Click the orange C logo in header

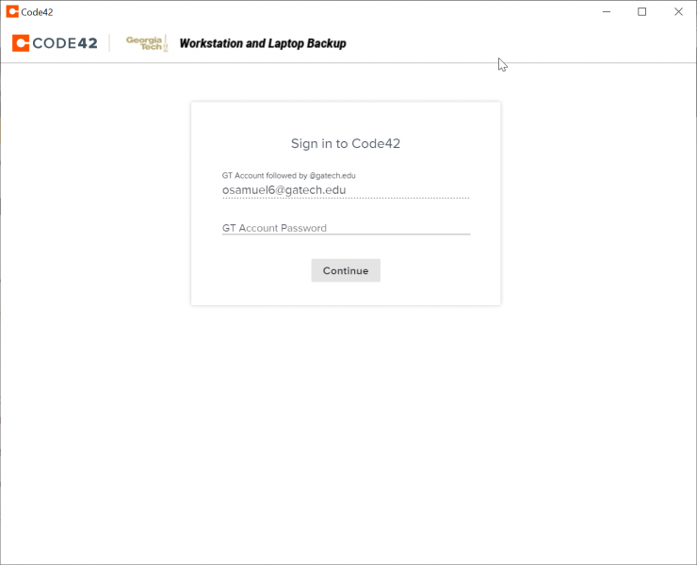click(x=20, y=43)
